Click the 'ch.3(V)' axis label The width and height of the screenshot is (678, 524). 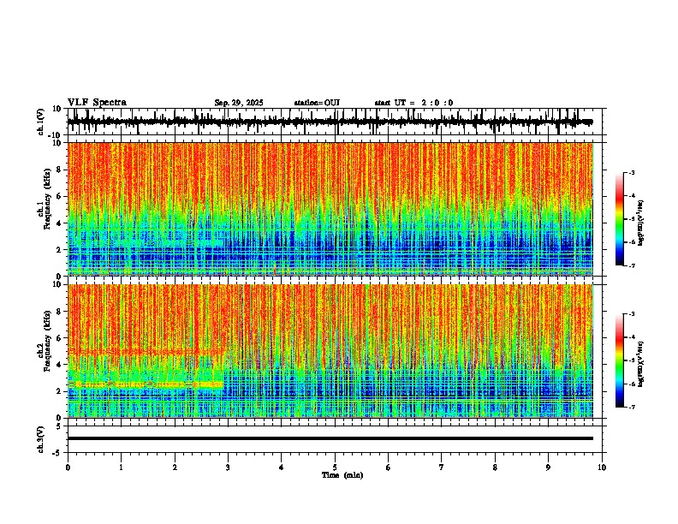coord(40,439)
